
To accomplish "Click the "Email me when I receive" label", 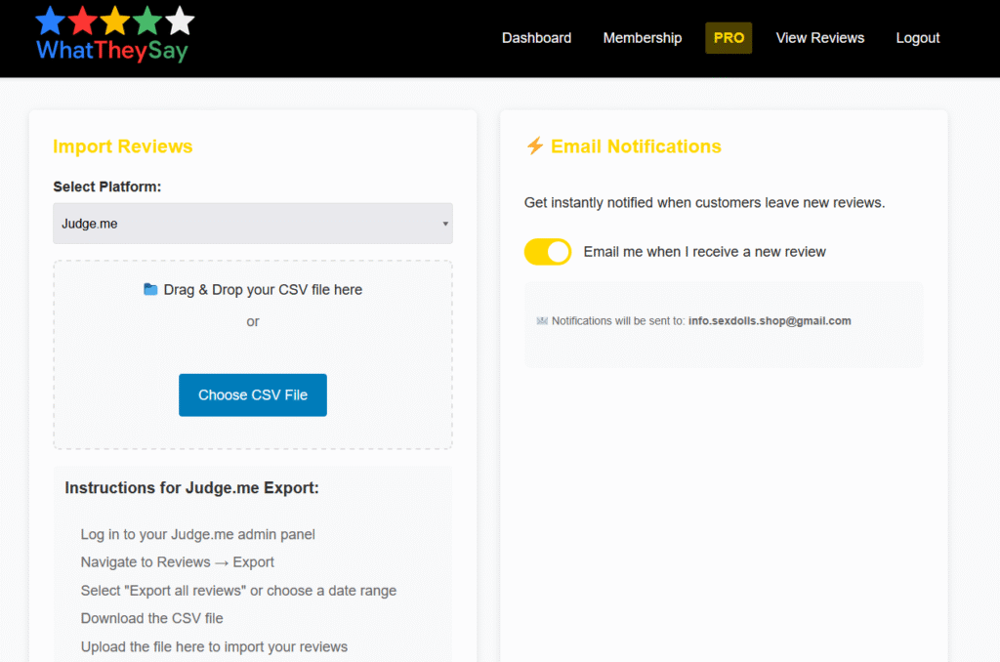I will 704,252.
